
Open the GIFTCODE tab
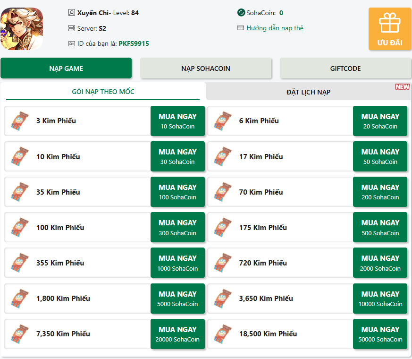pyautogui.click(x=345, y=68)
